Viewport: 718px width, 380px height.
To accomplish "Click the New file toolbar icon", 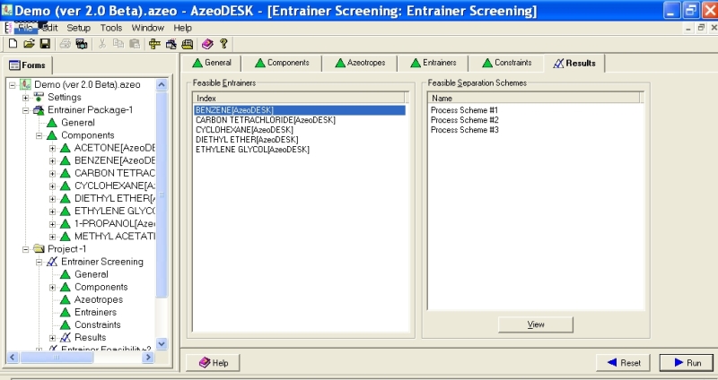I will 13,43.
